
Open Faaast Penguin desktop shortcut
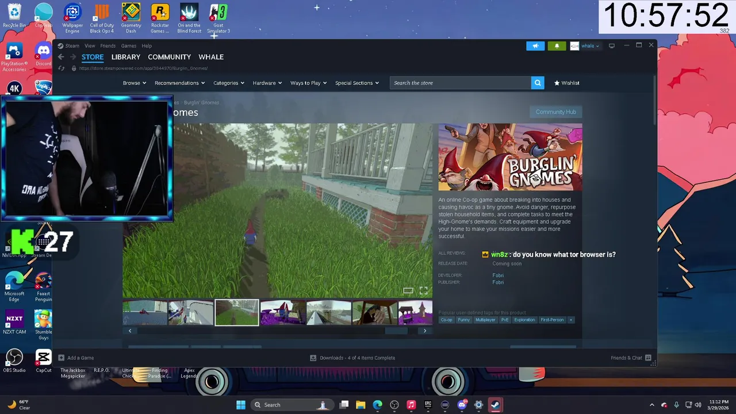[x=43, y=286]
